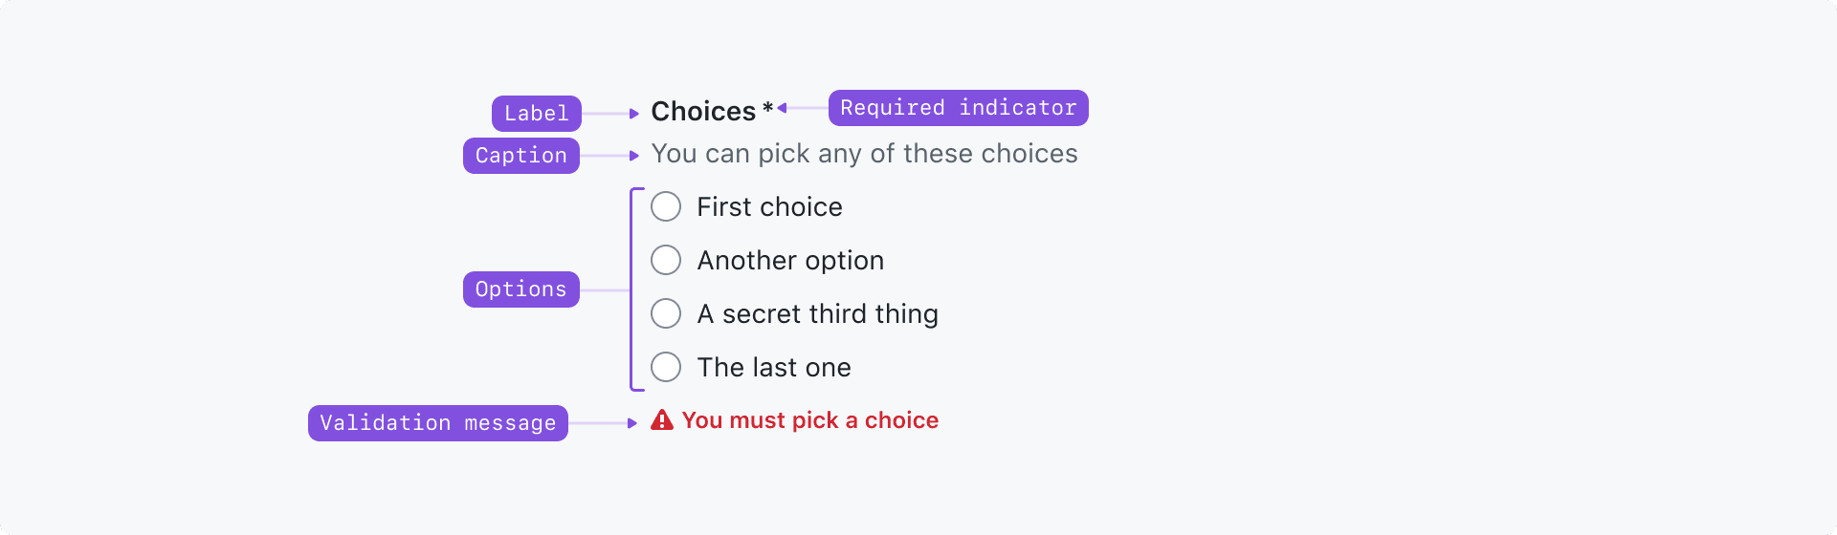Pick The last one radio button
Screen dimensions: 1837x535
666,367
